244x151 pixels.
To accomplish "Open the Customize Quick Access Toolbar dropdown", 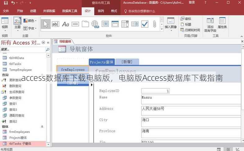I will tap(30, 3).
